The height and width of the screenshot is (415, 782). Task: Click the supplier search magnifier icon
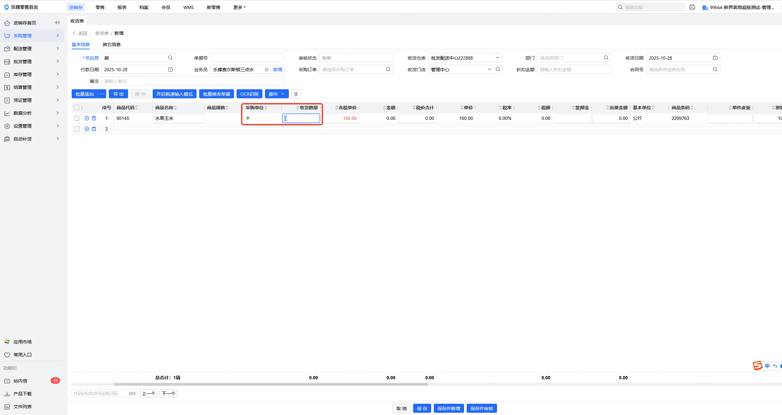(x=170, y=58)
